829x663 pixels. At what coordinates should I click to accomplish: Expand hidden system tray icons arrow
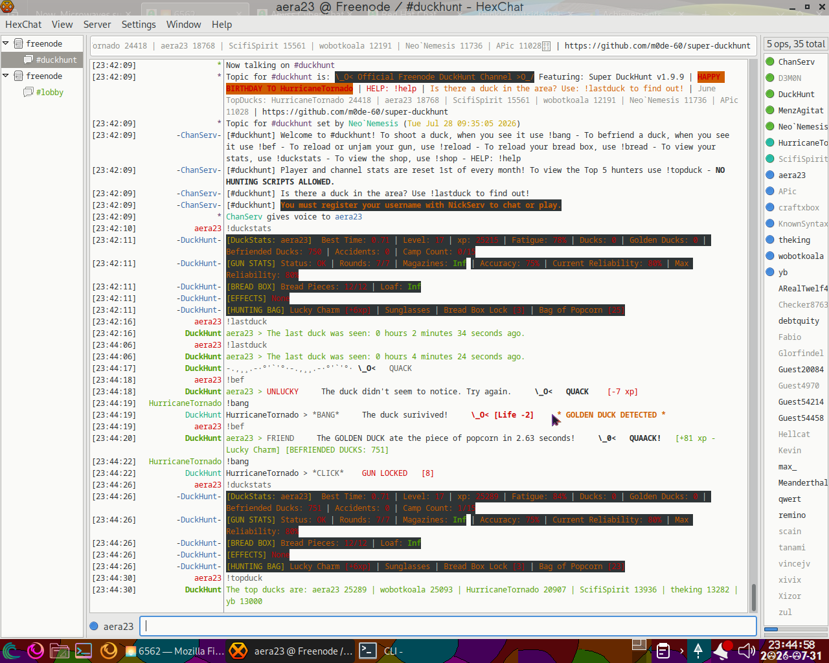click(681, 651)
